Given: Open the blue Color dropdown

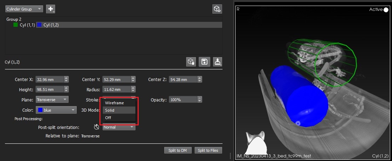Looking at the screenshot, I should (x=57, y=110).
